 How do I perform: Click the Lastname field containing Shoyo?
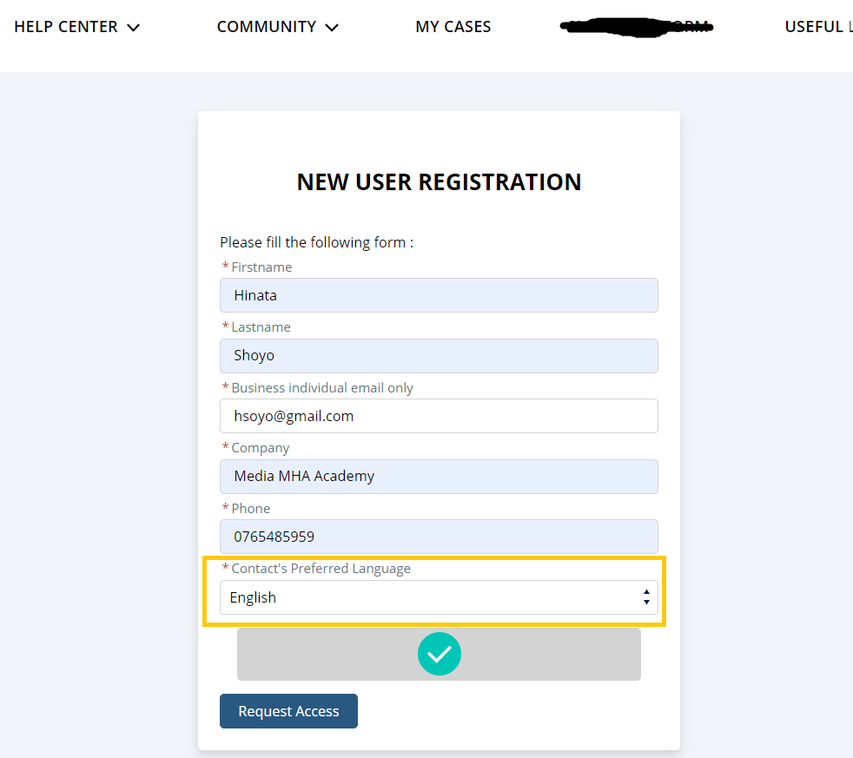438,356
